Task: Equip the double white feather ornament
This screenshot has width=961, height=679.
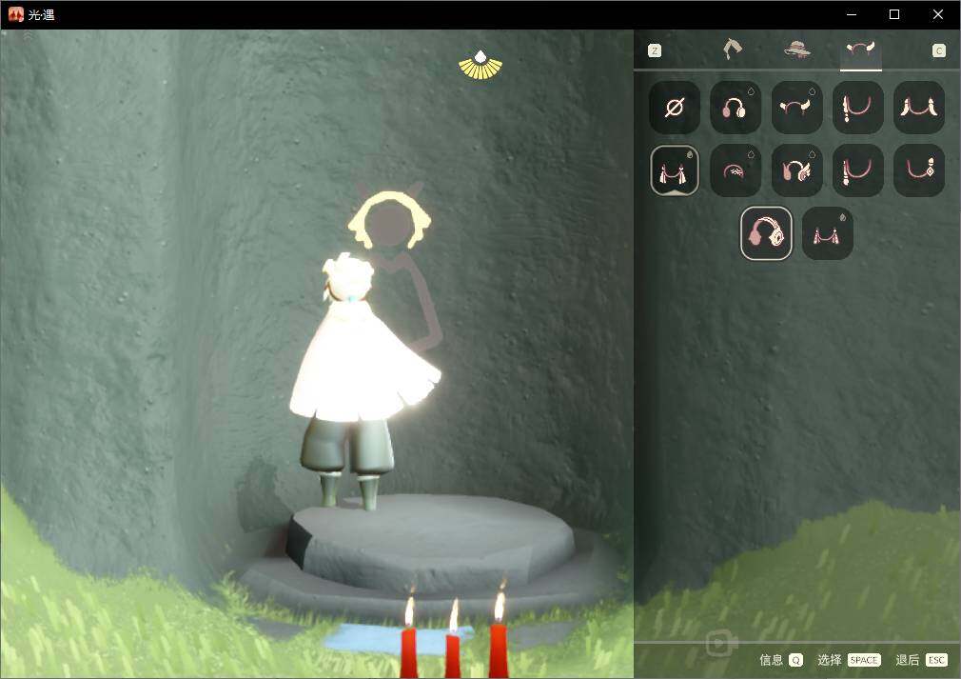Action: point(919,108)
